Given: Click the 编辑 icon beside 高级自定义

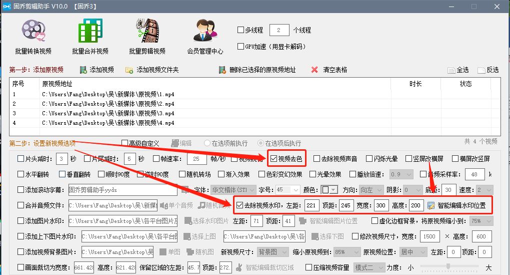Looking at the screenshot, I should tap(174, 143).
